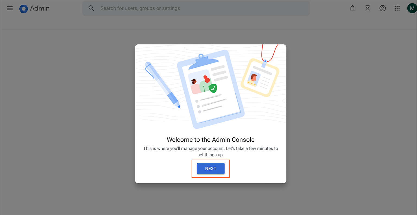Click the account setup description text
Image resolution: width=417 pixels, height=215 pixels.
[x=211, y=152]
